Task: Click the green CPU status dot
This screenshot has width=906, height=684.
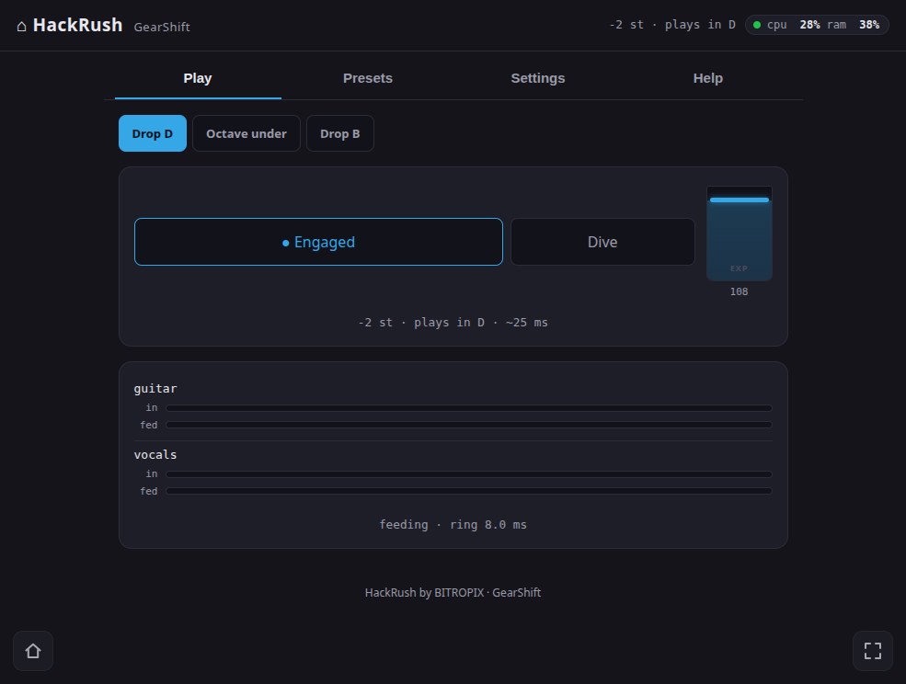Action: click(x=757, y=25)
